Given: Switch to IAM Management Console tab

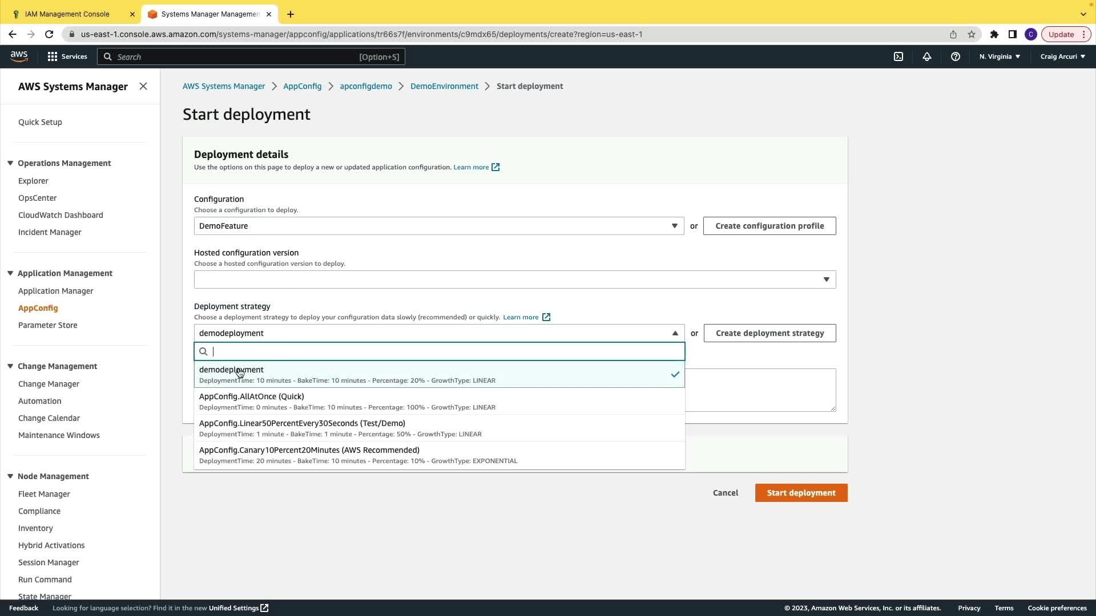Looking at the screenshot, I should 67,14.
